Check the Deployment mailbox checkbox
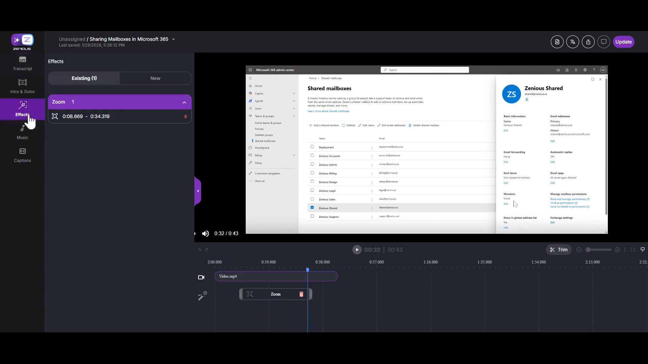This screenshot has height=364, width=648. (x=312, y=147)
